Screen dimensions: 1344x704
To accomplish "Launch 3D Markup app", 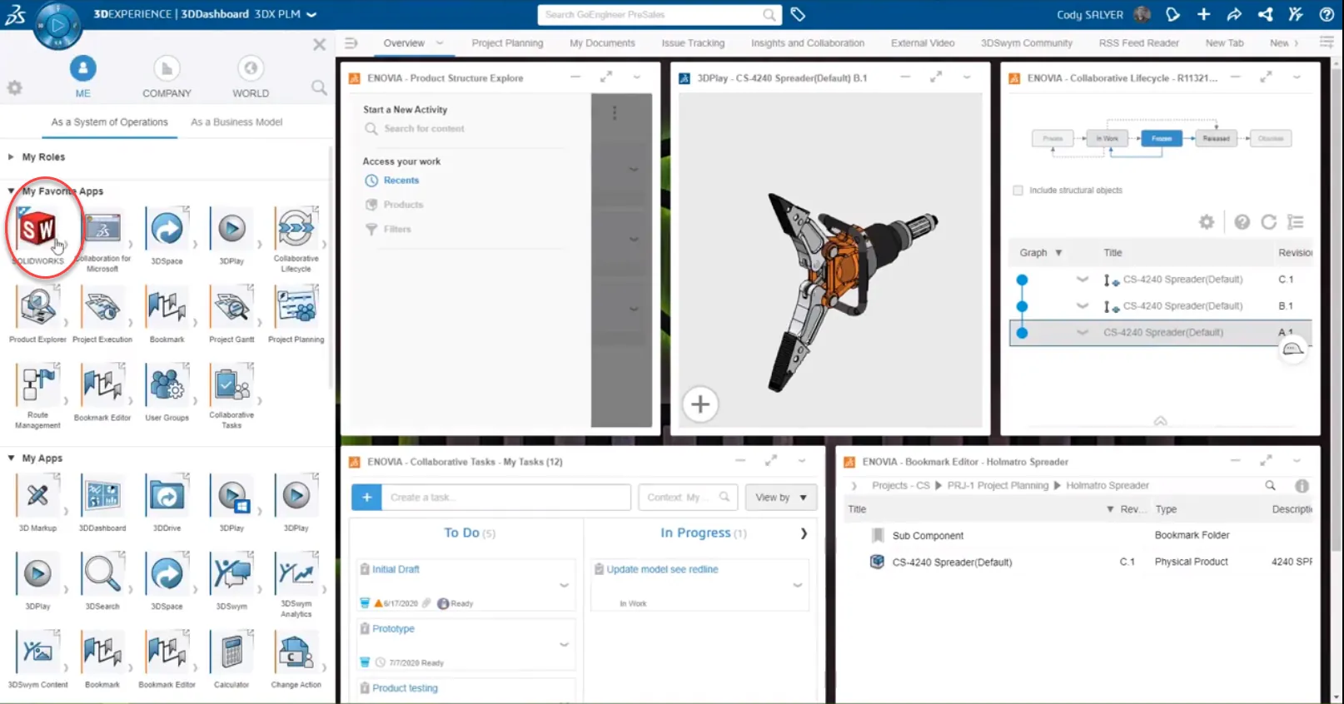I will coord(37,496).
